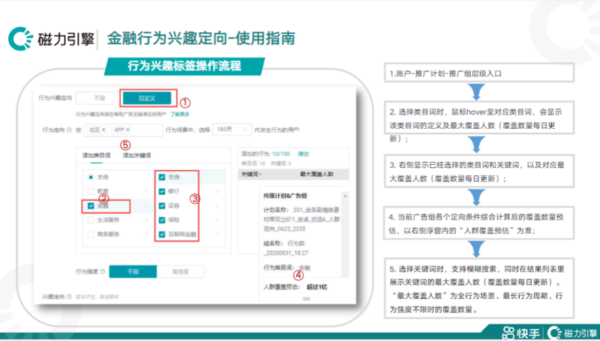Image resolution: width=600 pixels, height=341 pixels.
Task: Uncheck the 银行 subcategory checkbox
Action: click(162, 191)
